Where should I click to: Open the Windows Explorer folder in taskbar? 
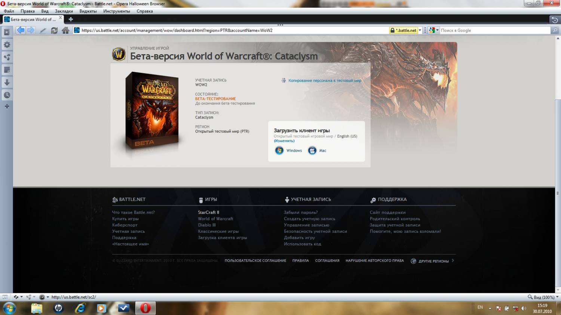pyautogui.click(x=37, y=308)
